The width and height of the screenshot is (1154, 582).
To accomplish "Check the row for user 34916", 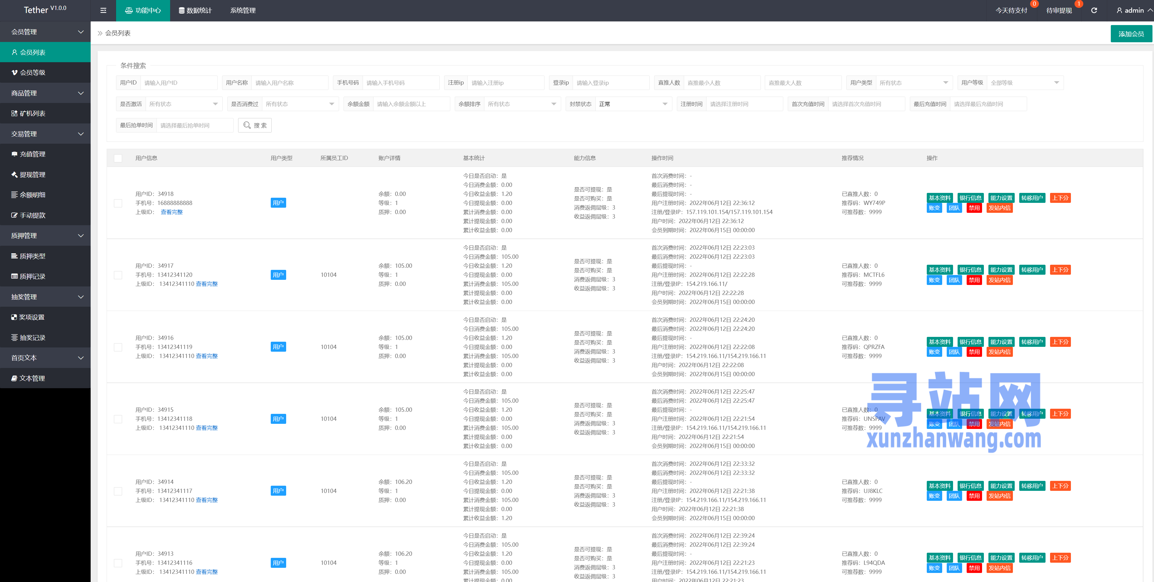I will pyautogui.click(x=118, y=347).
